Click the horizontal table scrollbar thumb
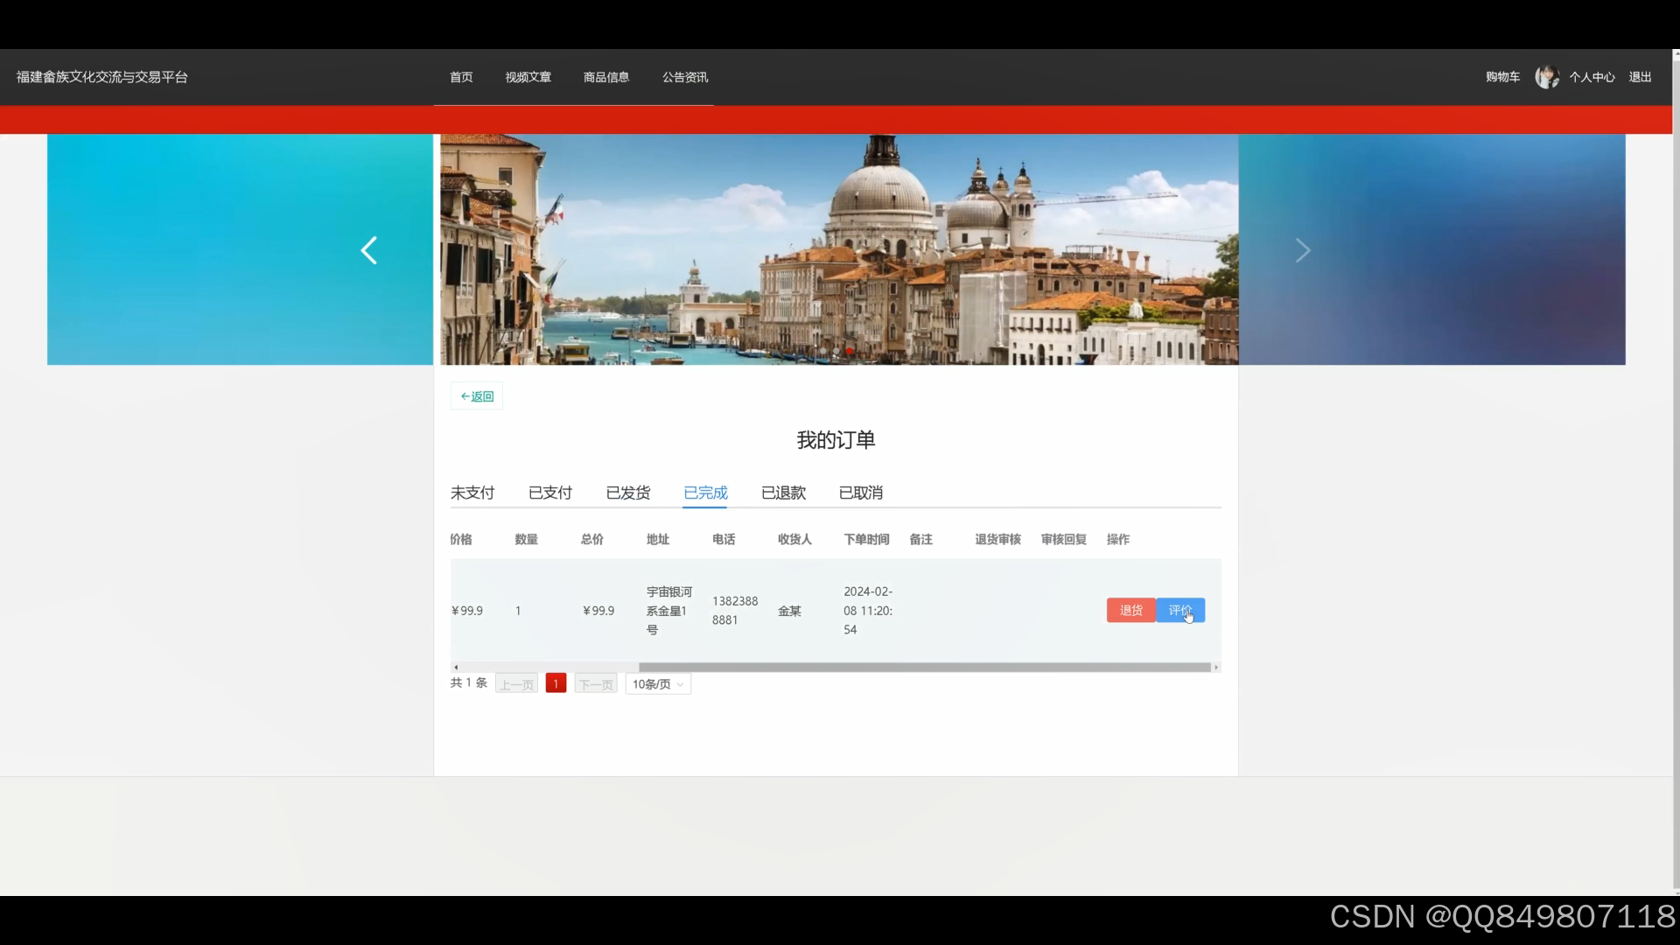 [x=924, y=668]
